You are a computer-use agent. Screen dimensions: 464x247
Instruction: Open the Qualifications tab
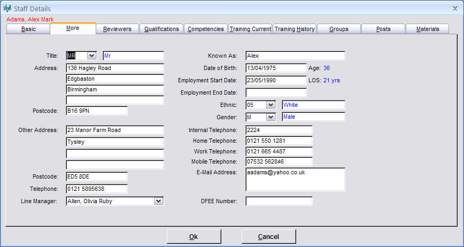[x=161, y=29]
